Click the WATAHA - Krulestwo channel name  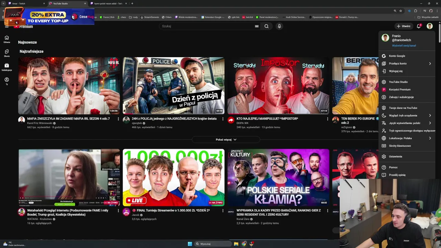tap(40, 219)
